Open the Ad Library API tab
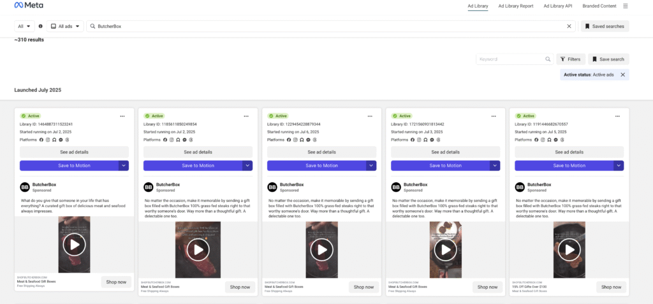The height and width of the screenshot is (304, 653). [x=557, y=6]
